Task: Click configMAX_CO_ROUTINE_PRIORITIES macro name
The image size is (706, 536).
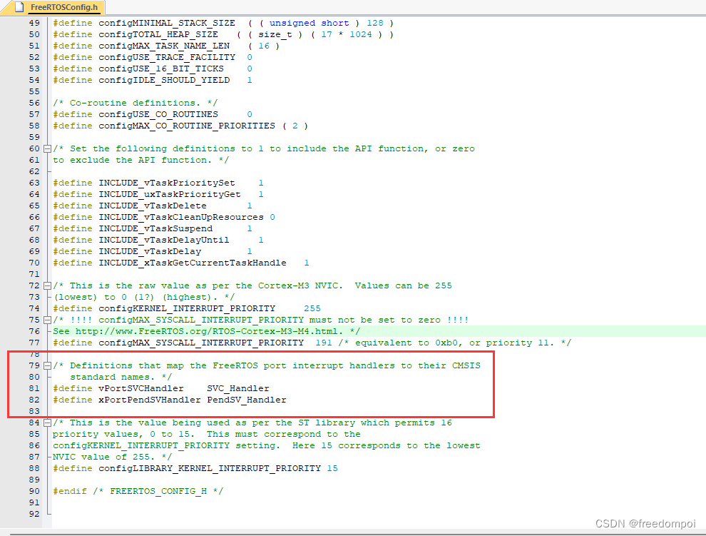Action: tap(187, 126)
